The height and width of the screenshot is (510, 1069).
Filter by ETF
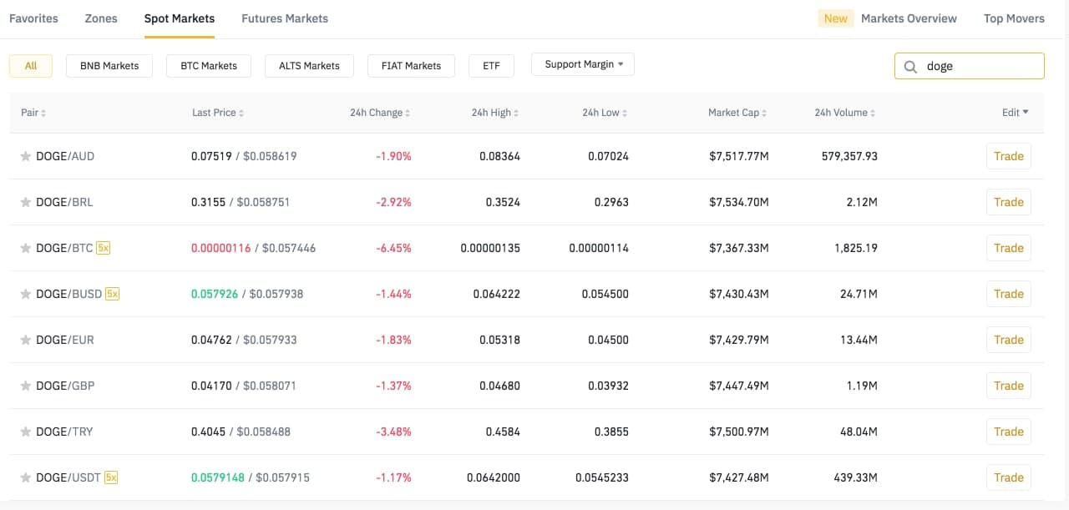coord(491,66)
